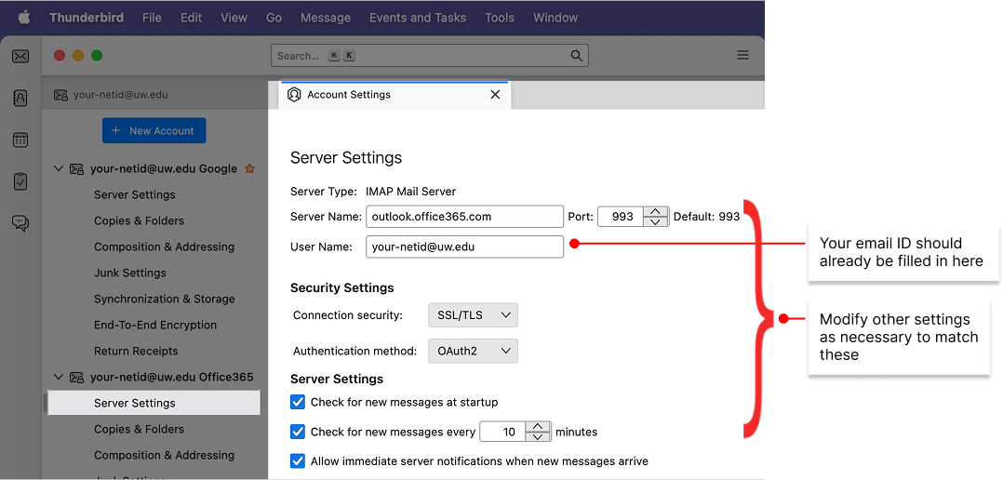
Task: Collapse the your-netid@uw.edu Office365 account
Action: pos(59,377)
